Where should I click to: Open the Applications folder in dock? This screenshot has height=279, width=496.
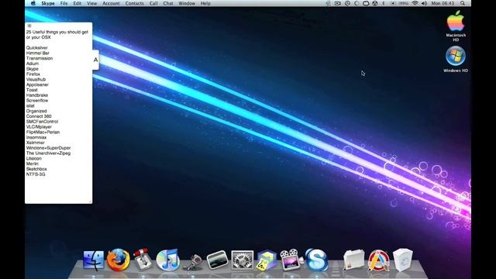378,260
